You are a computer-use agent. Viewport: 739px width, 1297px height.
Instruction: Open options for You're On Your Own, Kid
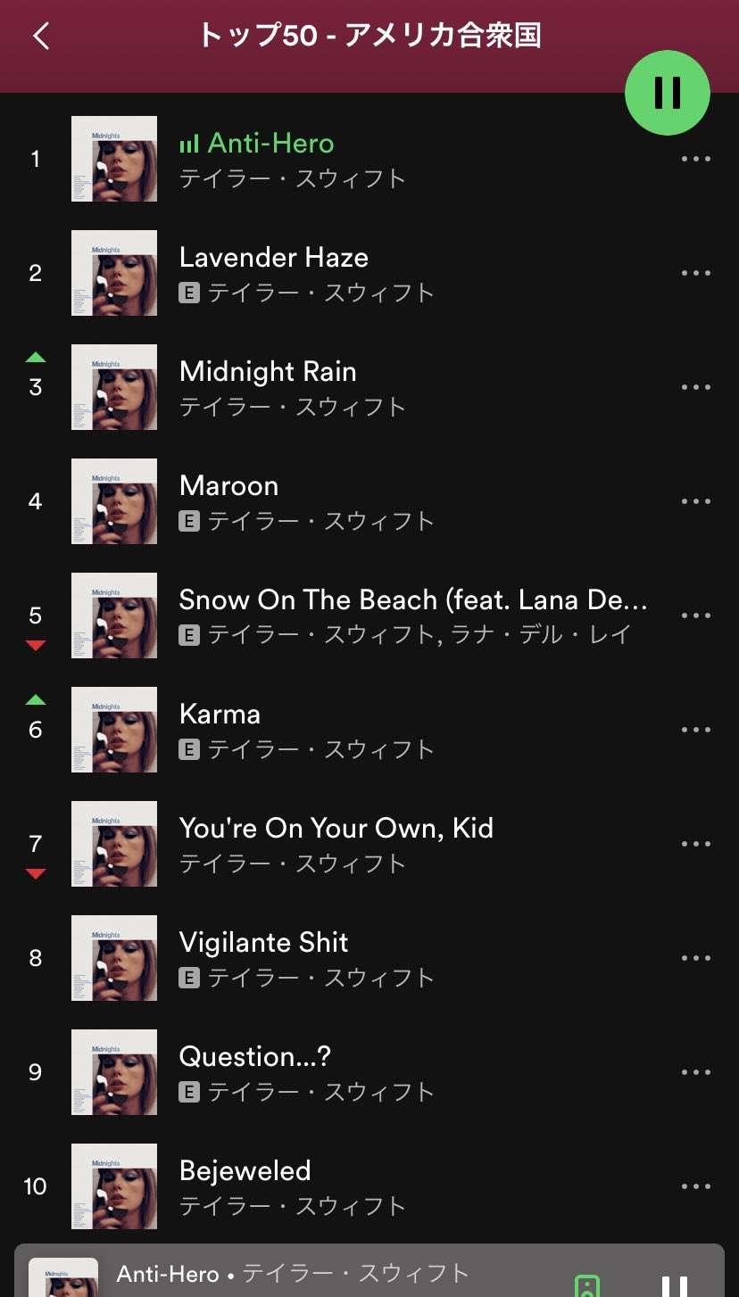click(695, 845)
